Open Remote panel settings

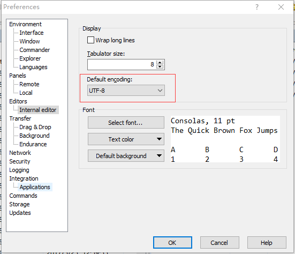(x=29, y=84)
